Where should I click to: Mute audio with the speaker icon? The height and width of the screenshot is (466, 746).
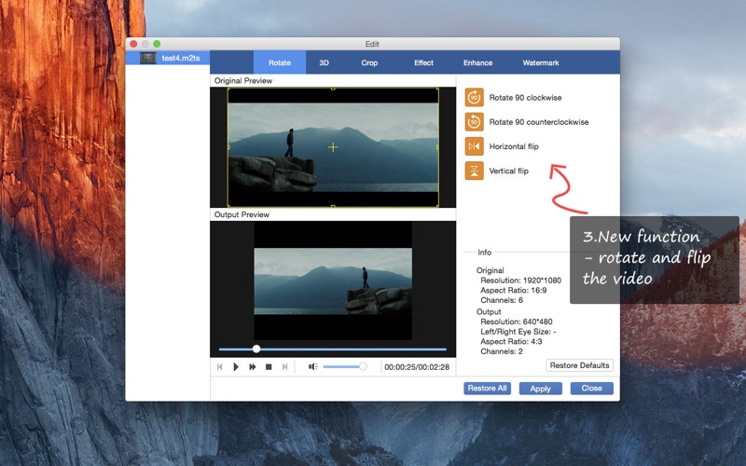(313, 367)
